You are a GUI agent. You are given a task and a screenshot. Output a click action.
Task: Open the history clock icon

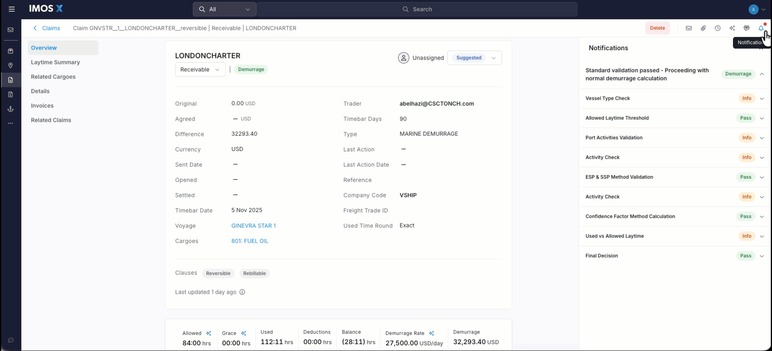[x=718, y=28]
